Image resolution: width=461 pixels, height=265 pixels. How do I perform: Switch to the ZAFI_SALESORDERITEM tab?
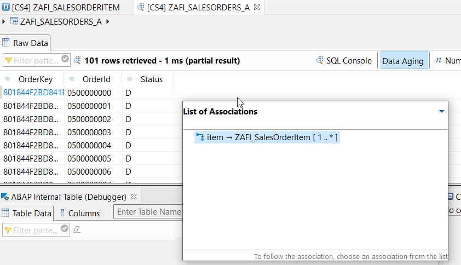[x=61, y=7]
